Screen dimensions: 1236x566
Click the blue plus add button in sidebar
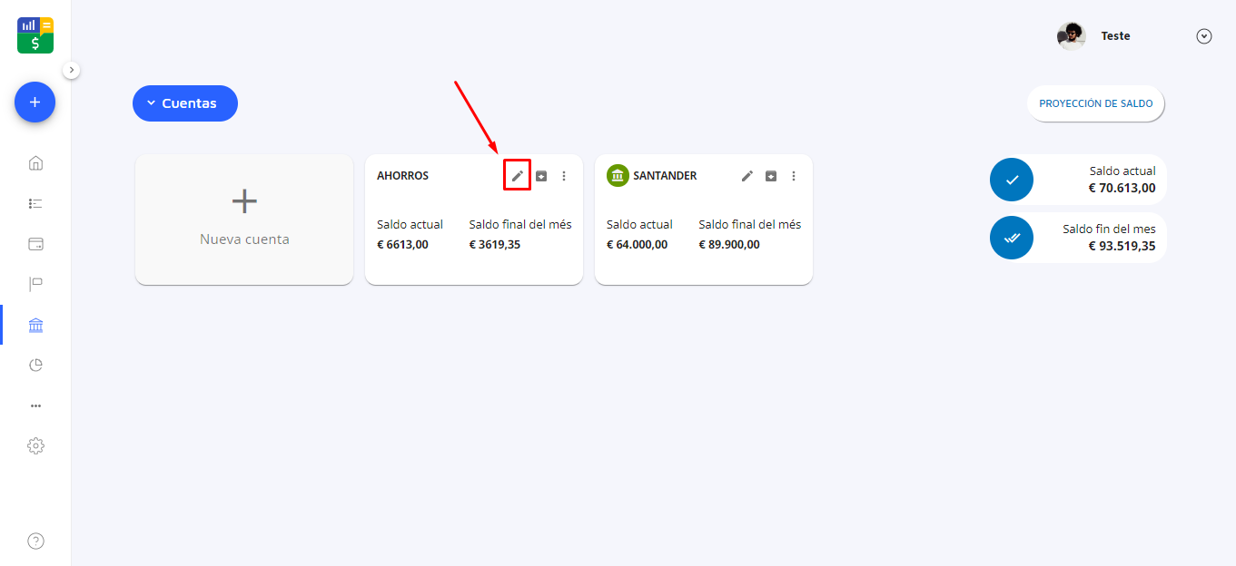(x=35, y=102)
